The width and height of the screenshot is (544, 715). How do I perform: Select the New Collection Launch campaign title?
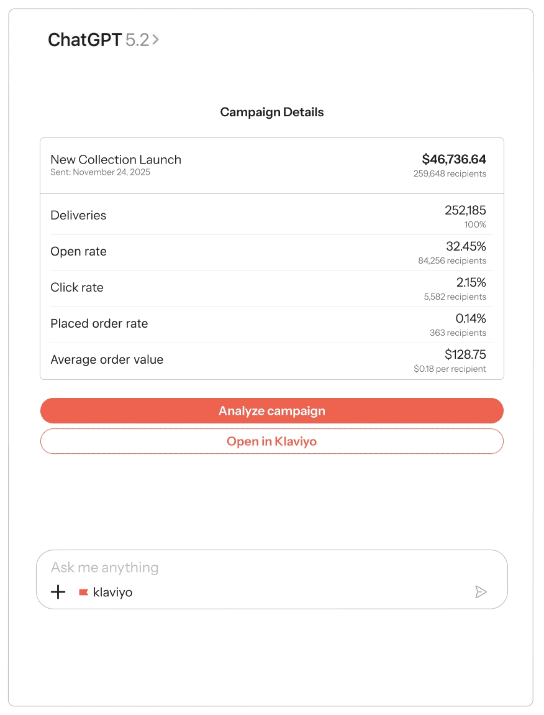(x=116, y=160)
